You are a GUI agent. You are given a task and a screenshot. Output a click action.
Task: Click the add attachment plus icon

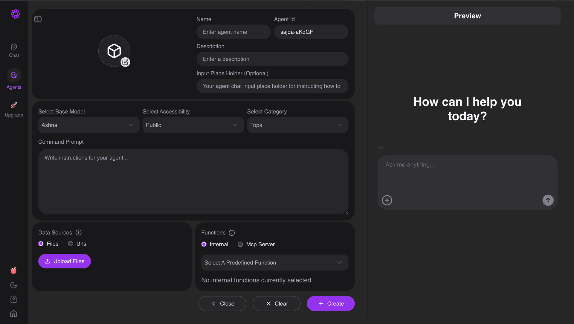pyautogui.click(x=387, y=200)
